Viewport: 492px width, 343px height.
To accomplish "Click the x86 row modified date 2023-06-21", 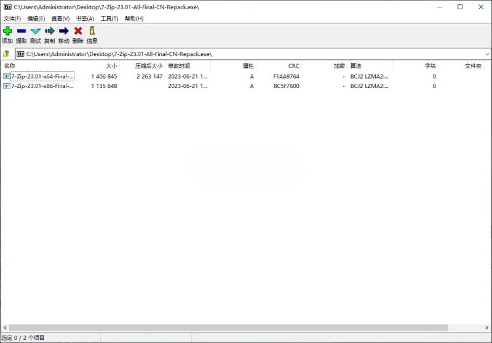I will (188, 86).
